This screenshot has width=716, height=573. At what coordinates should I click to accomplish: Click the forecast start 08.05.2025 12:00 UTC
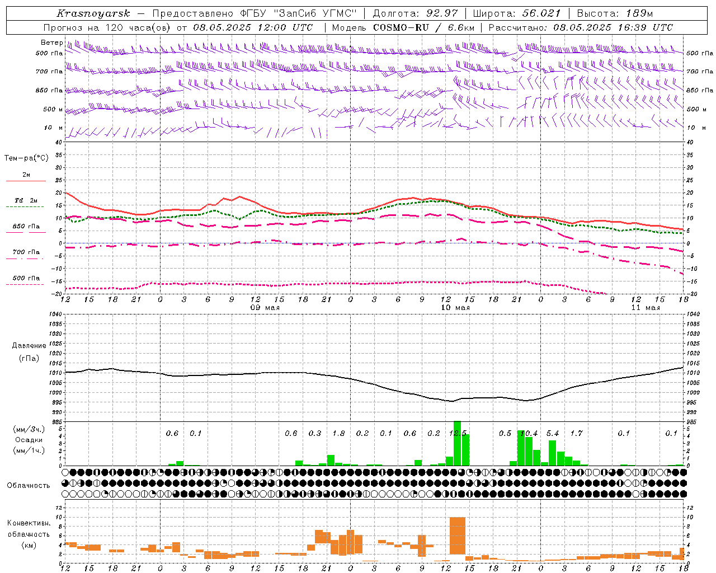253,27
